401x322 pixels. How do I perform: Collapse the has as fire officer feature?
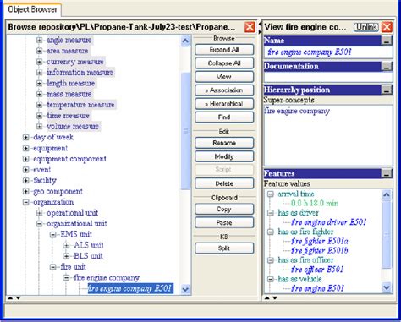pyautogui.click(x=271, y=260)
